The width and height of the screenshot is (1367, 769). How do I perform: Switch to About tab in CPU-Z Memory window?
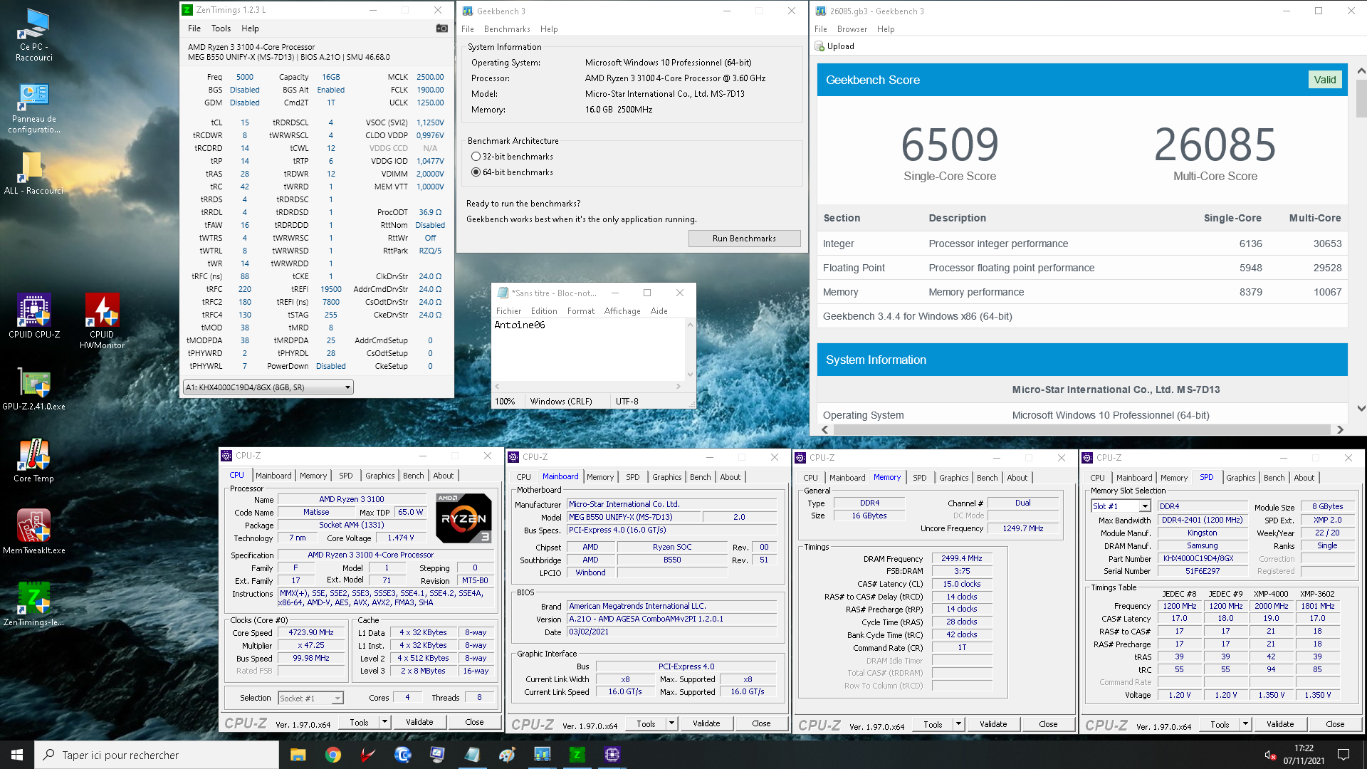1017,478
